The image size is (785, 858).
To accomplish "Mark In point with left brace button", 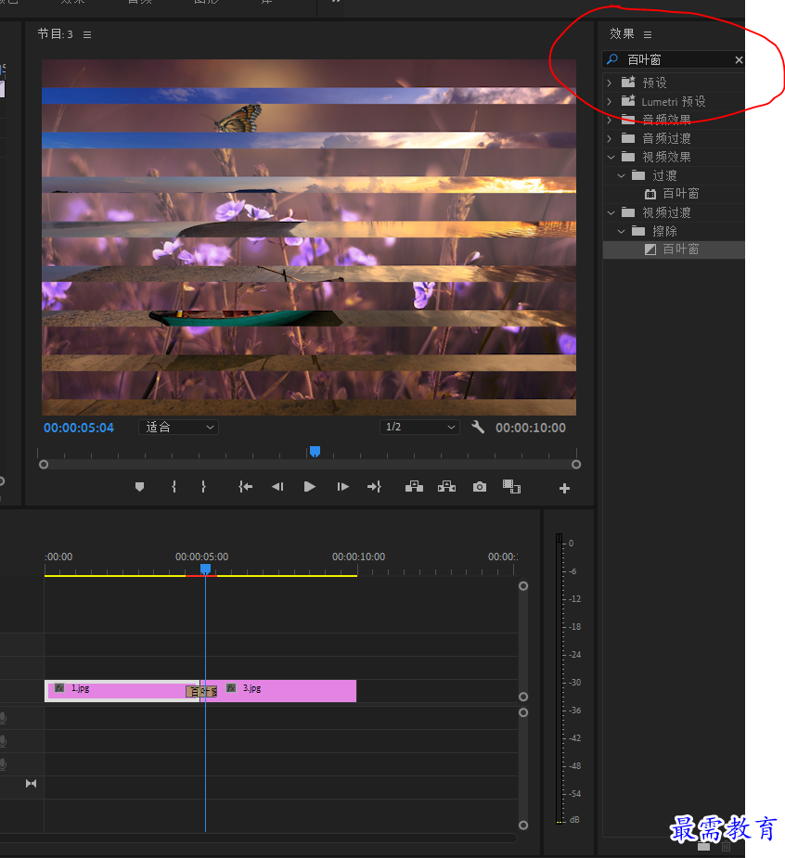I will pos(174,486).
